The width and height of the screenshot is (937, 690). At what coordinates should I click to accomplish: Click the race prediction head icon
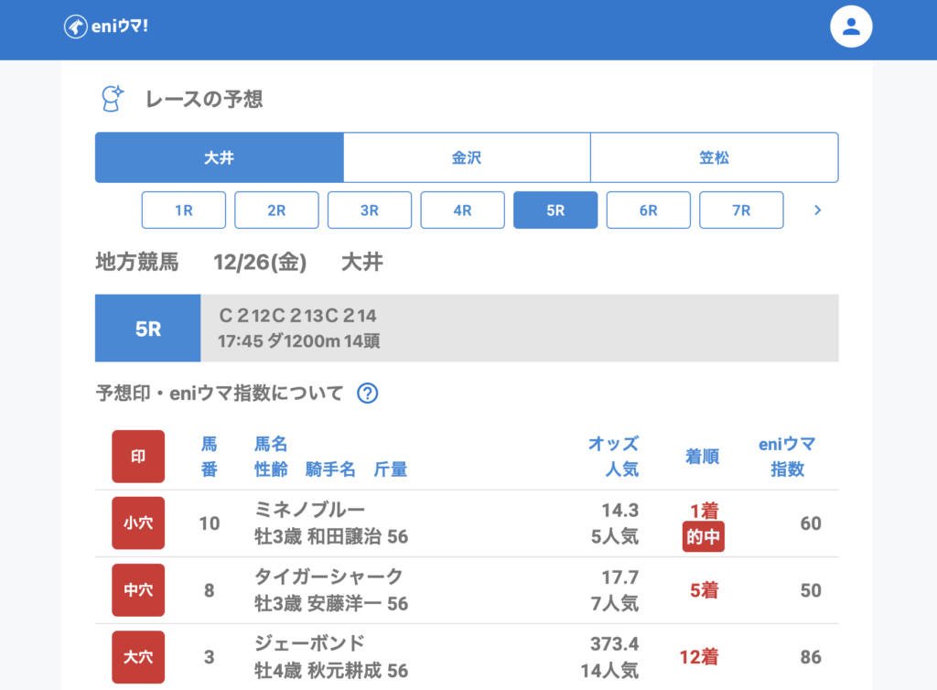112,99
